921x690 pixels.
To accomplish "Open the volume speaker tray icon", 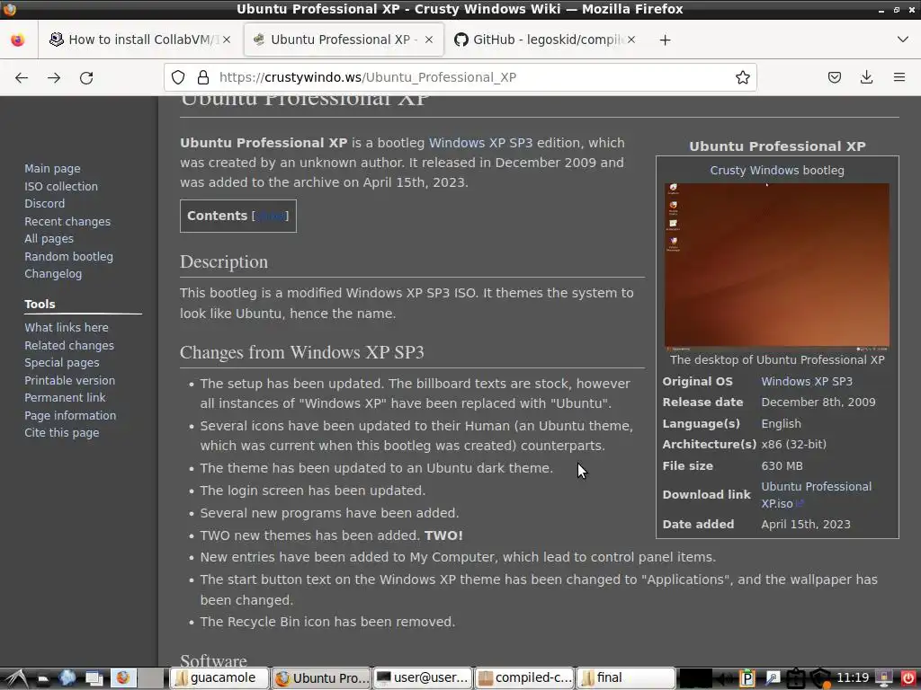I will tap(725, 679).
